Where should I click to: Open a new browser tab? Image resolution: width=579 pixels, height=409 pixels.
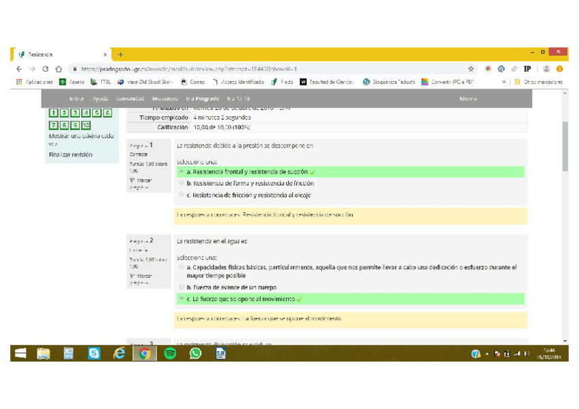click(121, 55)
